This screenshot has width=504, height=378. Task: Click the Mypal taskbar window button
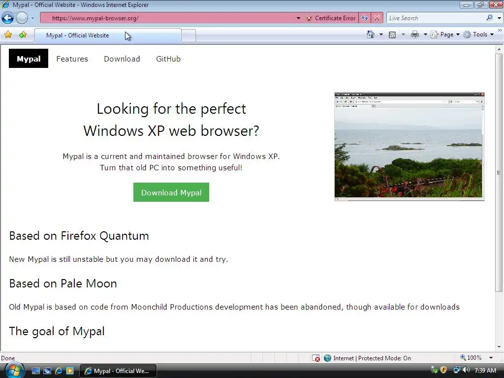click(x=118, y=371)
